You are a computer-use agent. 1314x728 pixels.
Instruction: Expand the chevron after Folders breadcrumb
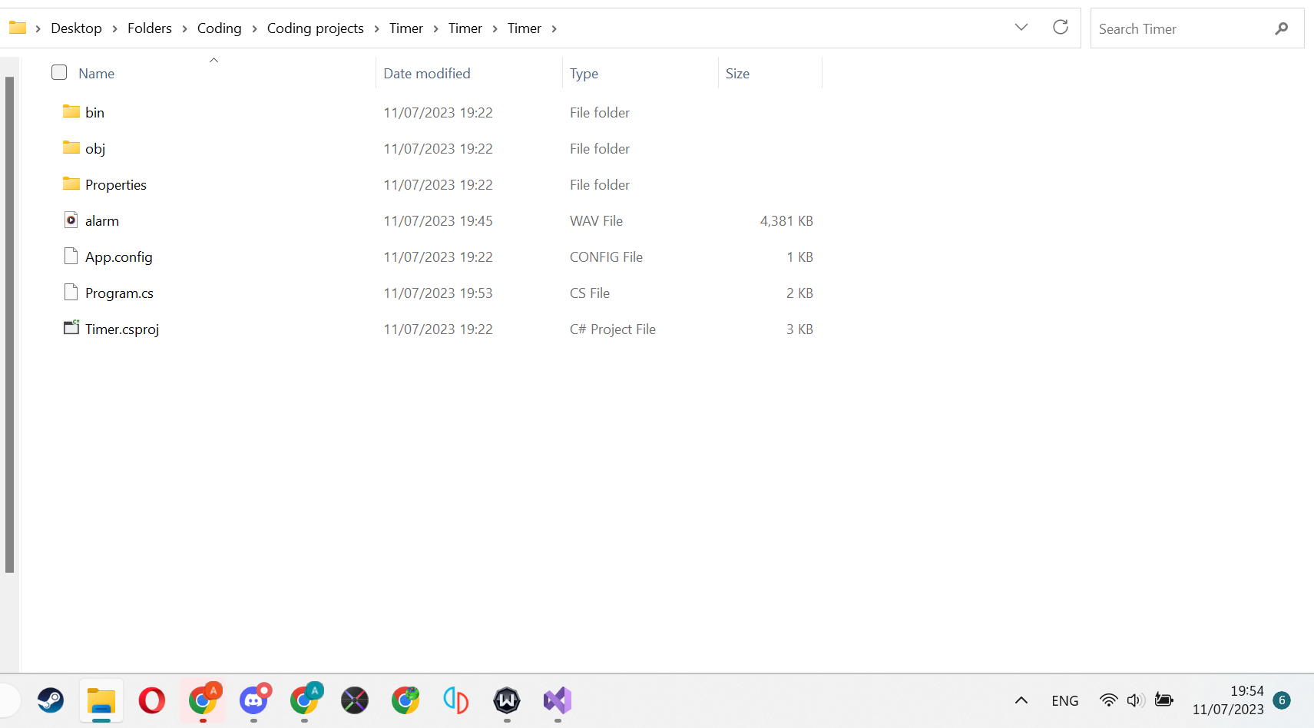184,28
